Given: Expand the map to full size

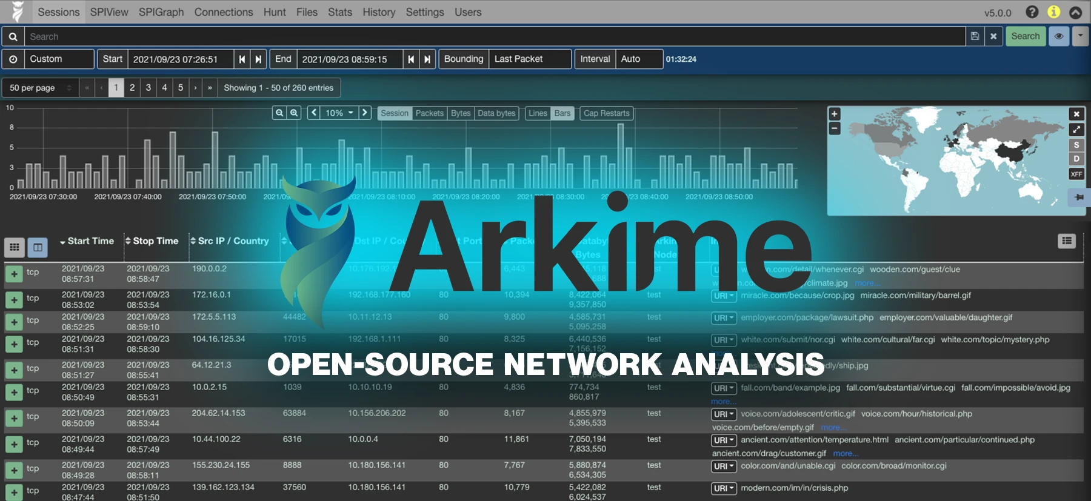Looking at the screenshot, I should pyautogui.click(x=1076, y=130).
